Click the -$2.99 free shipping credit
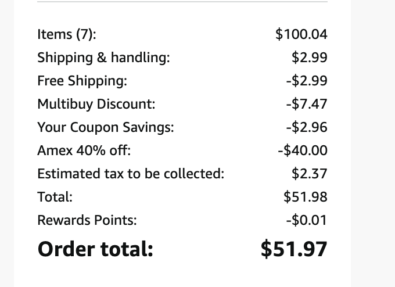 pos(307,81)
